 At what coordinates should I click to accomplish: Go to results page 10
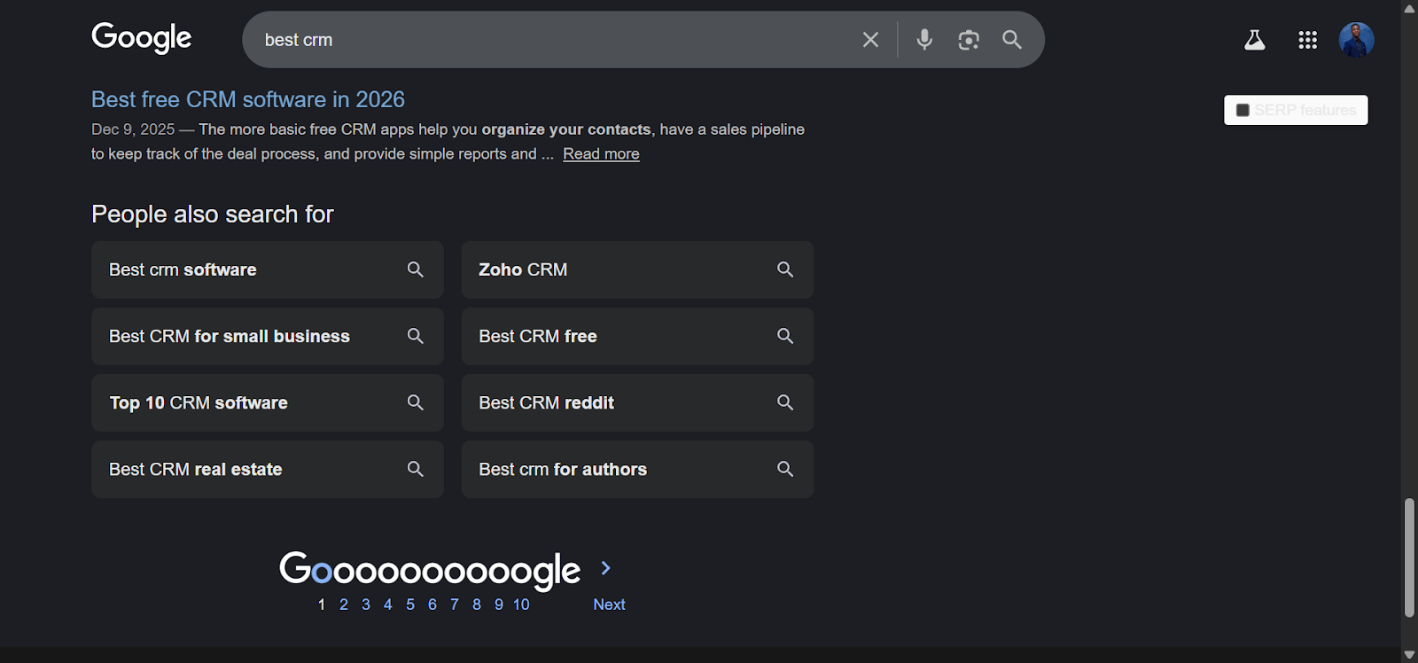point(521,604)
